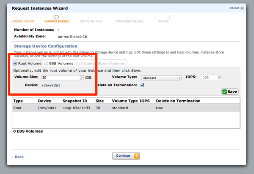Select the Root /dev/sda1 table row
This screenshot has width=254, height=174.
click(126, 108)
